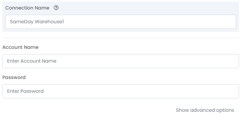Get help about Connection Name

tap(56, 8)
